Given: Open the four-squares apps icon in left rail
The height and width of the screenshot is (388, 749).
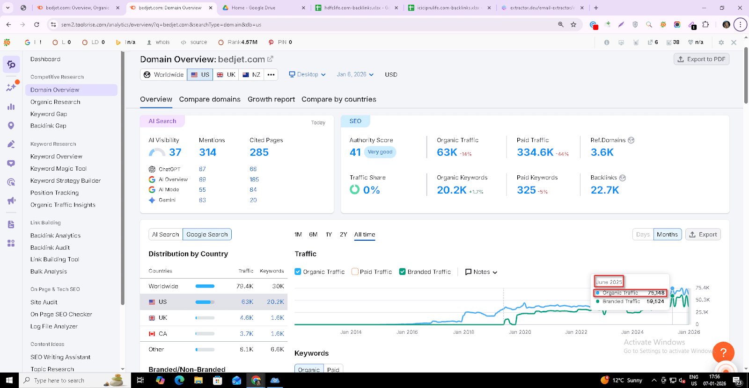Looking at the screenshot, I should pyautogui.click(x=11, y=243).
